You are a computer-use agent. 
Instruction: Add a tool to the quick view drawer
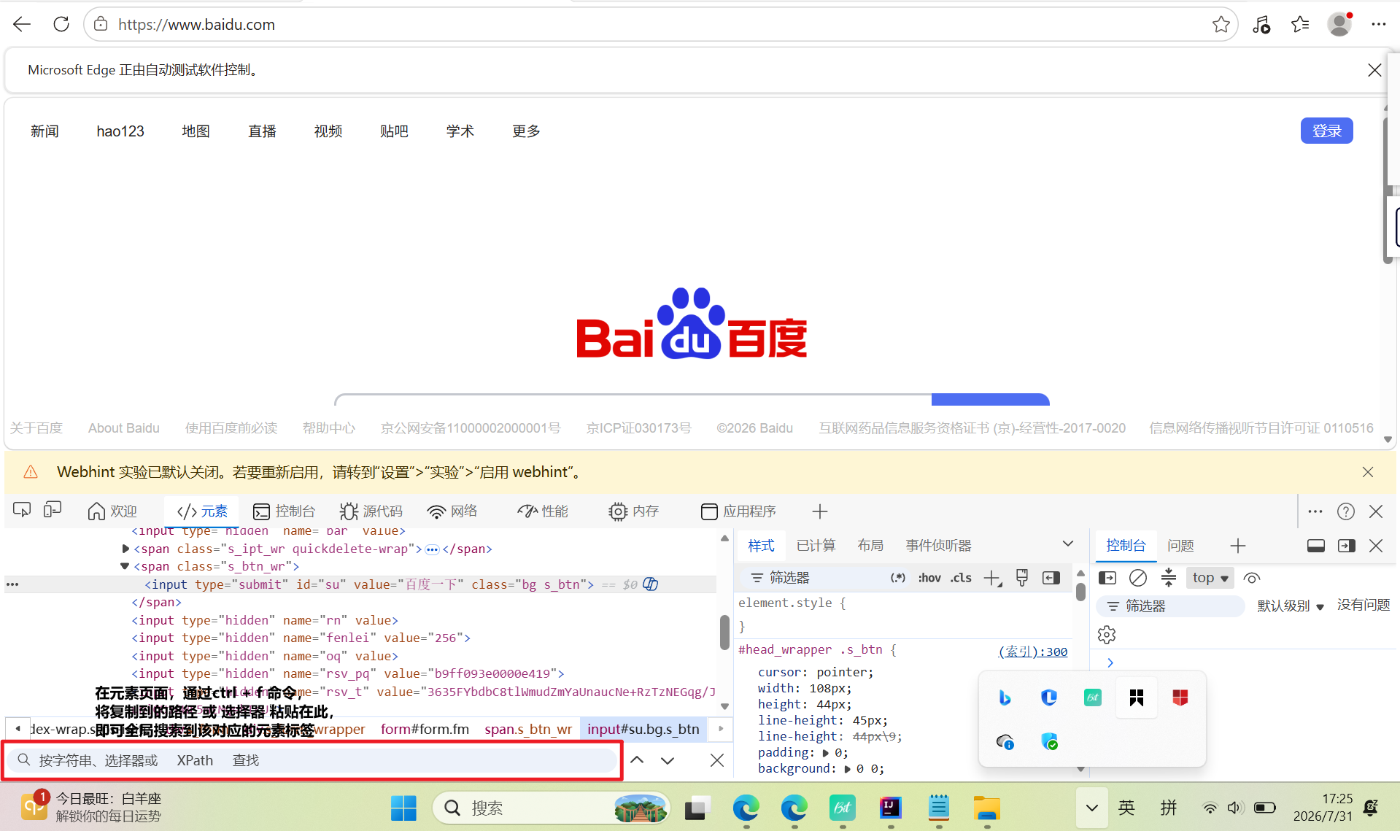(x=1238, y=546)
